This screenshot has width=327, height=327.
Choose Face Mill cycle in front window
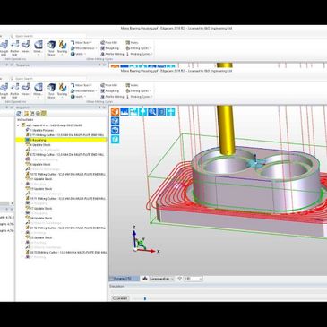(109, 85)
